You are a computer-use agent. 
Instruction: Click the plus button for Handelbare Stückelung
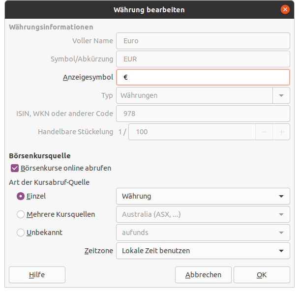[x=281, y=132]
